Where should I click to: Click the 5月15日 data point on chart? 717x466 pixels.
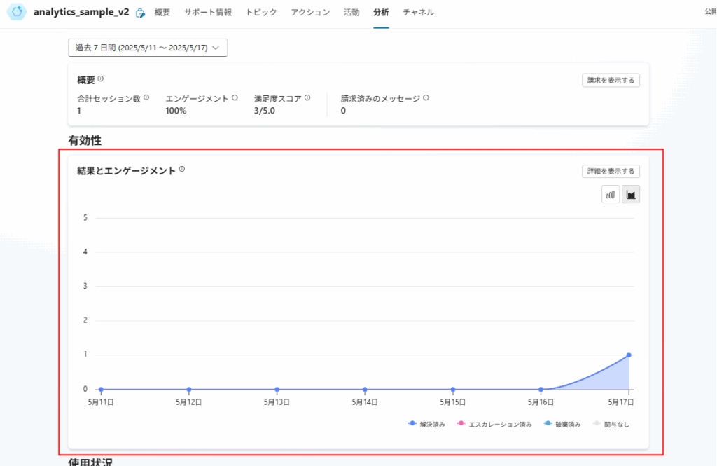453,390
